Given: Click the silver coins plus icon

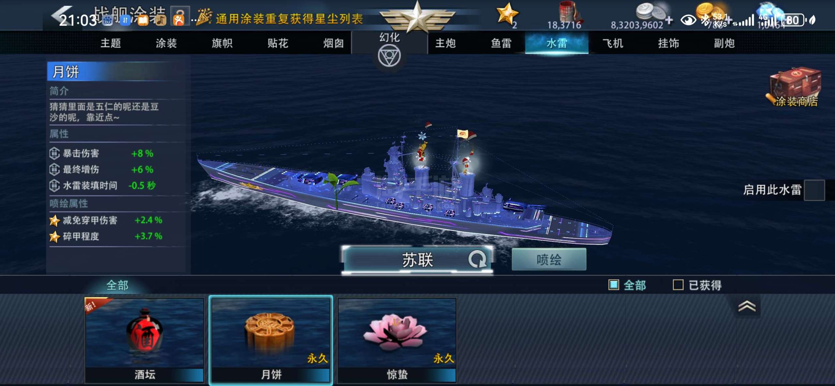Looking at the screenshot, I should coord(669,21).
